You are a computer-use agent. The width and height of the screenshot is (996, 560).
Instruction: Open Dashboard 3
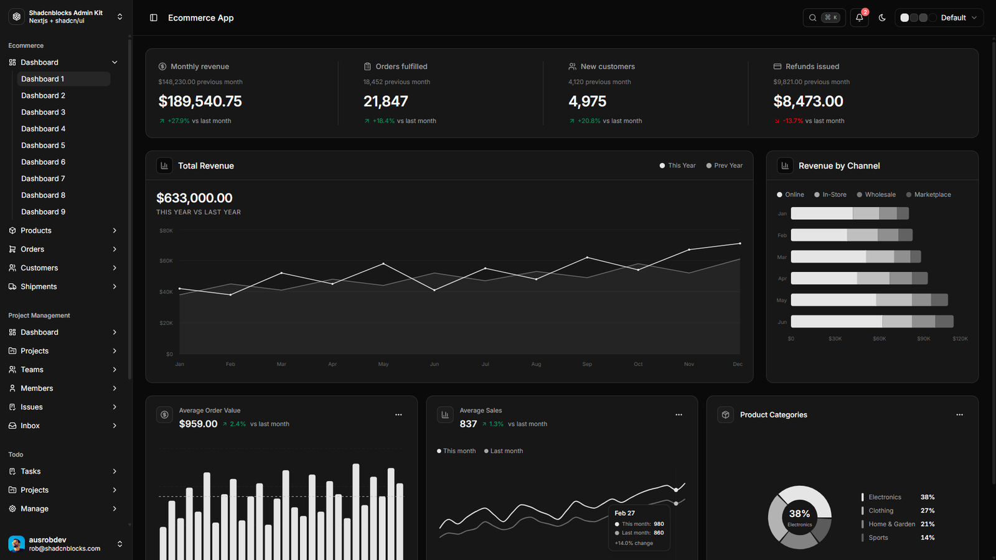click(x=64, y=112)
